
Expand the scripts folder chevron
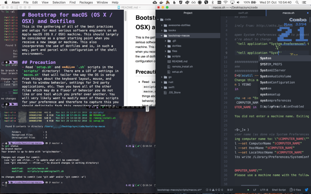(x=166, y=56)
